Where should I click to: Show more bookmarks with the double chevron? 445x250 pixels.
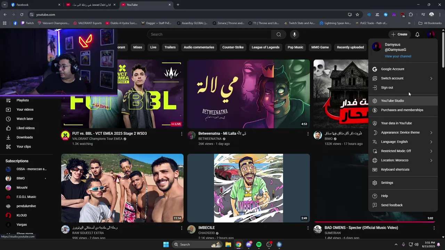click(x=409, y=23)
